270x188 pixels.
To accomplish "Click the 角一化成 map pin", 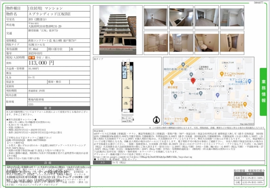I will [201, 93].
